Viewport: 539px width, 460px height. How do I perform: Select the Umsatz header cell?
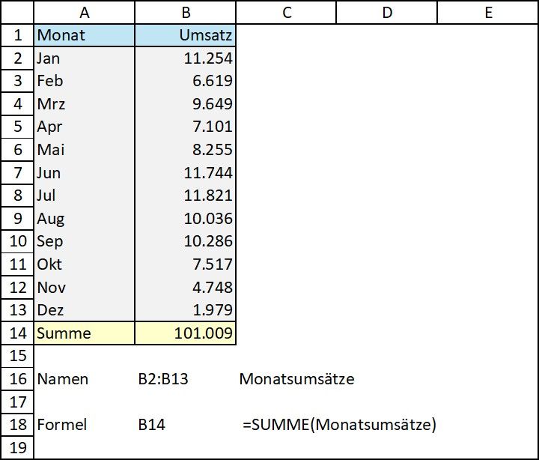tap(186, 35)
